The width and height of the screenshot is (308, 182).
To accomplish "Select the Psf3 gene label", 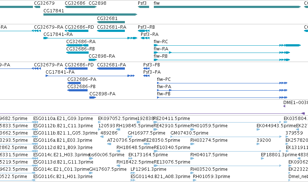I will click(x=142, y=3).
